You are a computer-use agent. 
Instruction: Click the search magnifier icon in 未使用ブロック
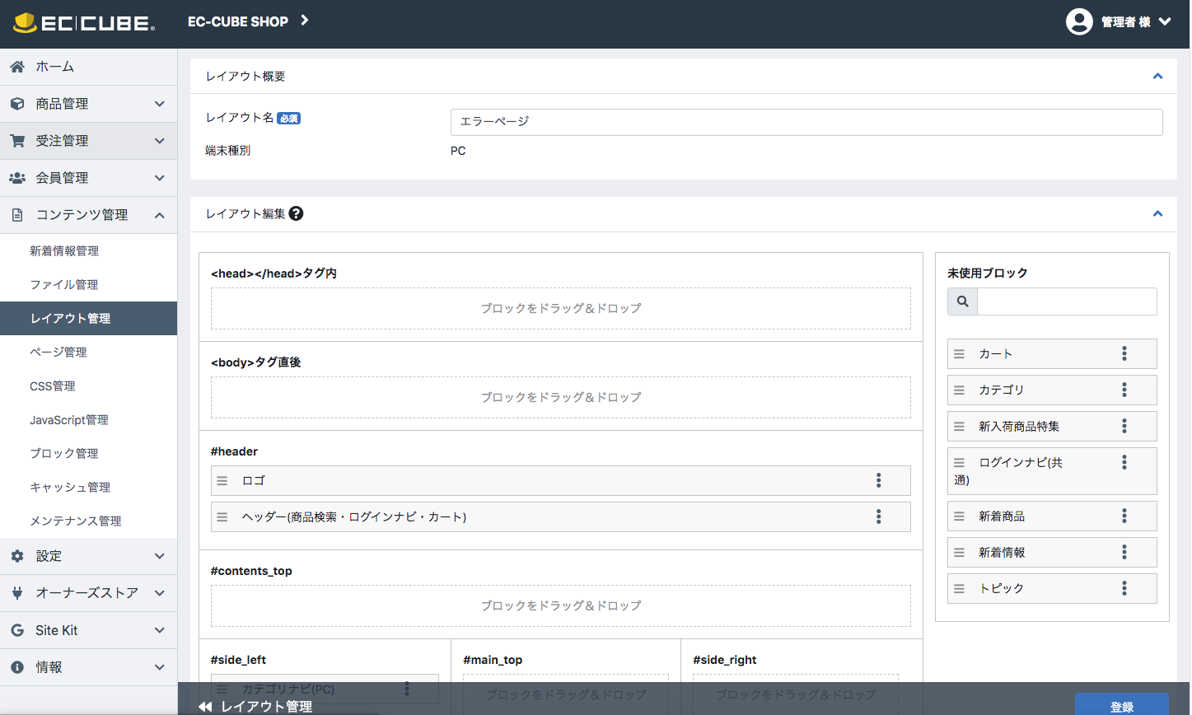962,301
